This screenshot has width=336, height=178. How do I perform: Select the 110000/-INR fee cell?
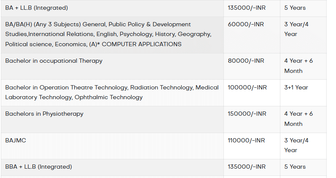(x=246, y=140)
